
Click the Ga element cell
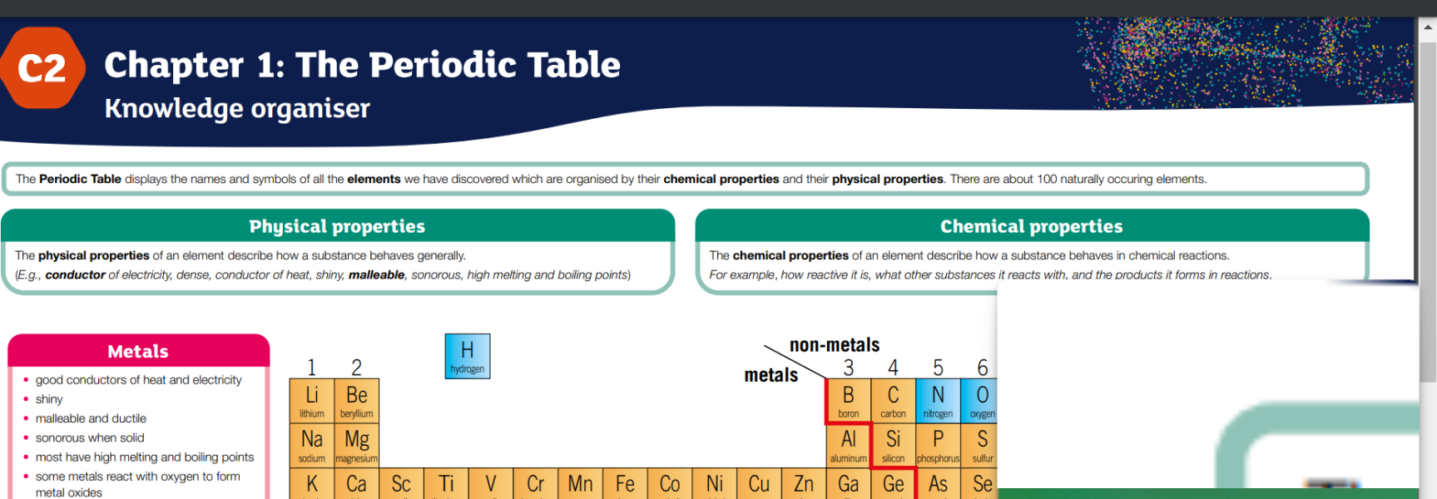click(849, 483)
